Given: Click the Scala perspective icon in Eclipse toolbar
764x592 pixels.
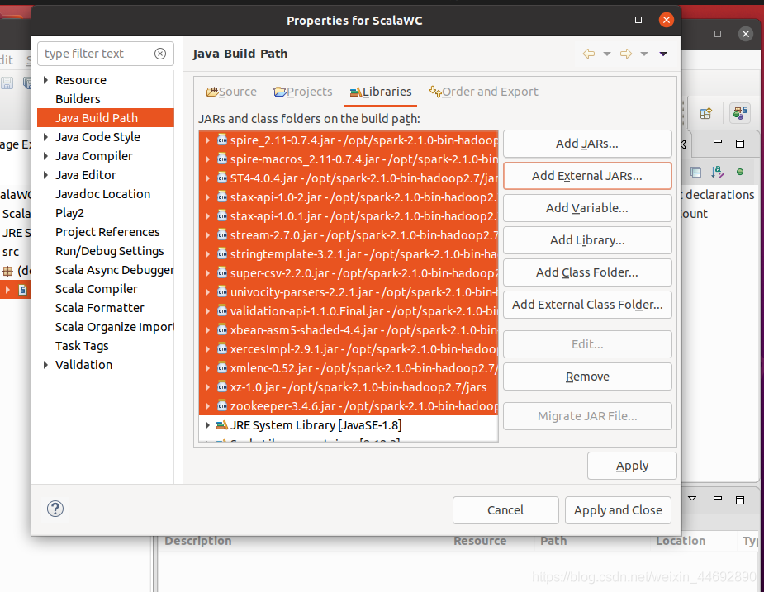Looking at the screenshot, I should [x=740, y=113].
